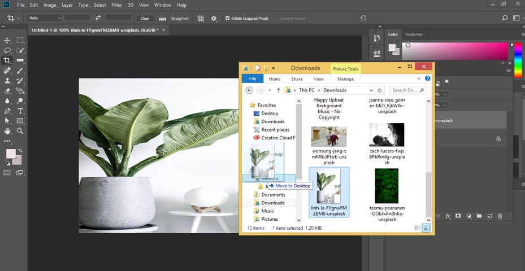Select the Brush tool
Viewport: 525px width, 271px height.
click(20, 71)
